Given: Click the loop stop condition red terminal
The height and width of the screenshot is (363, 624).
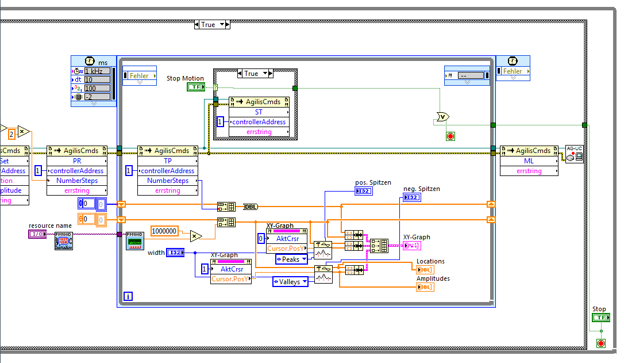Looking at the screenshot, I should [450, 136].
